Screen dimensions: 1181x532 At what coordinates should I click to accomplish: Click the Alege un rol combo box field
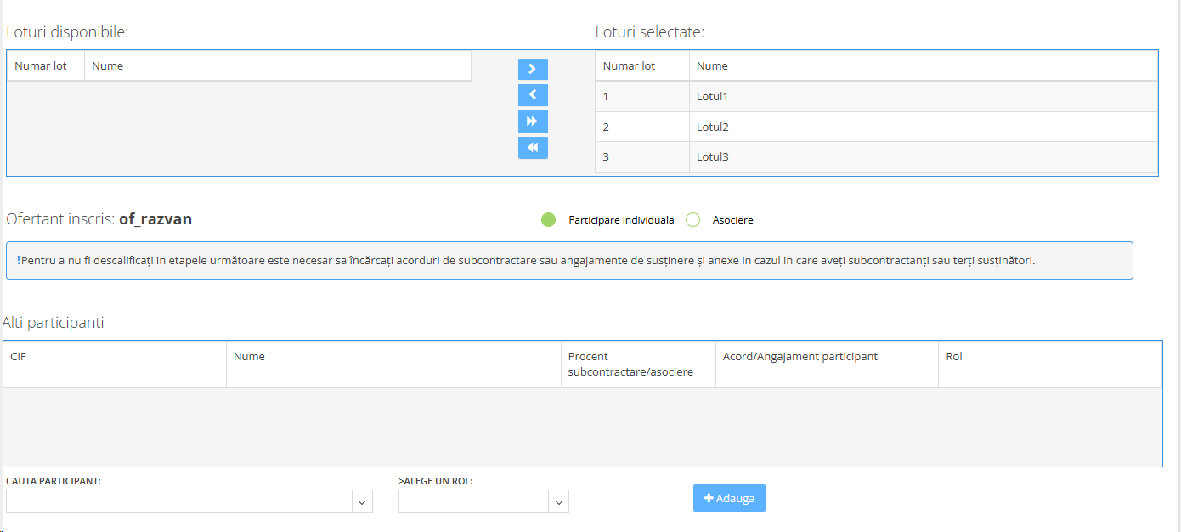(473, 502)
